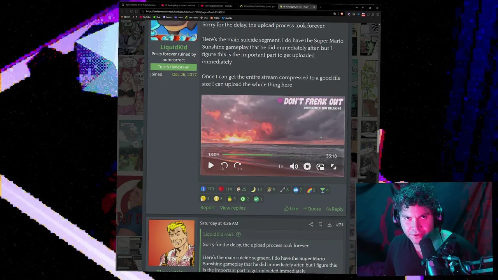Viewport: 498px width, 280px height.
Task: Open the Twitch bookmark
Action: [168, 17]
